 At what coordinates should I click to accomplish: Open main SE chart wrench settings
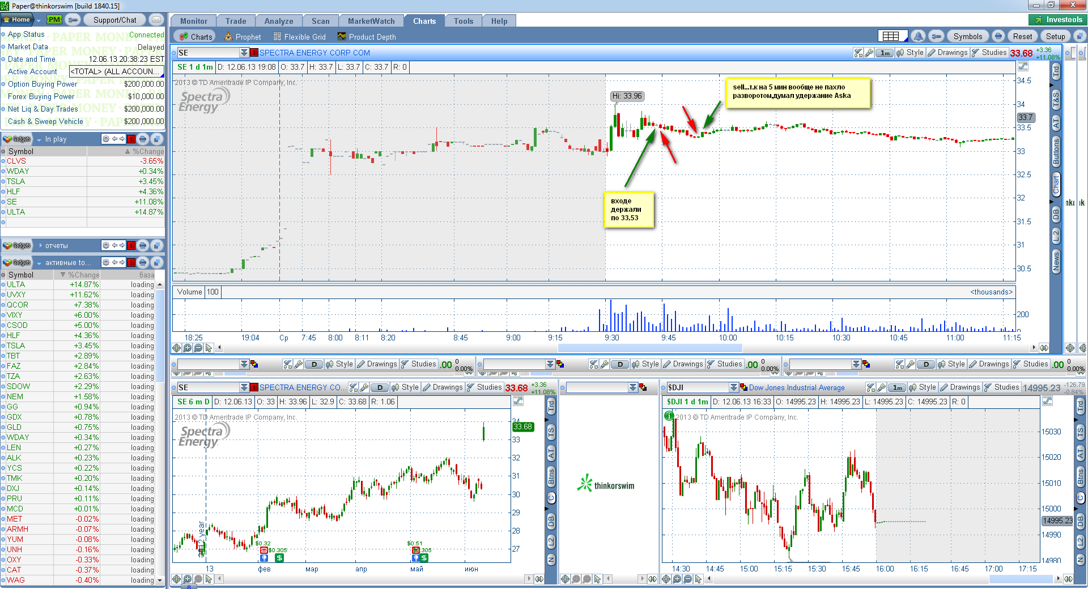click(x=869, y=53)
